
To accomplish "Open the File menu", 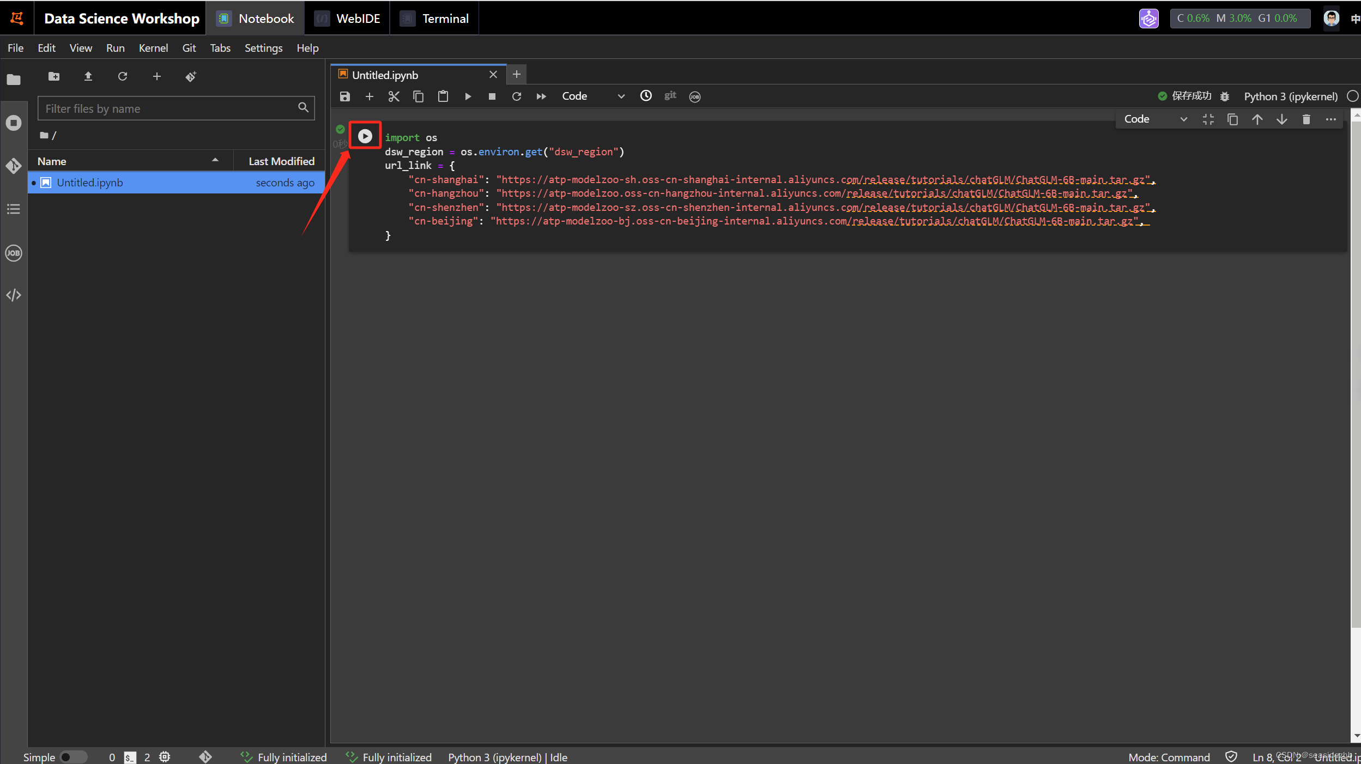I will [15, 48].
